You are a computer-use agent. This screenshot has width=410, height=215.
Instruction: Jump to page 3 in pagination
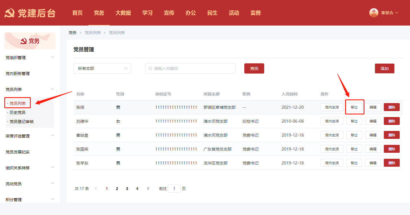pyautogui.click(x=127, y=189)
